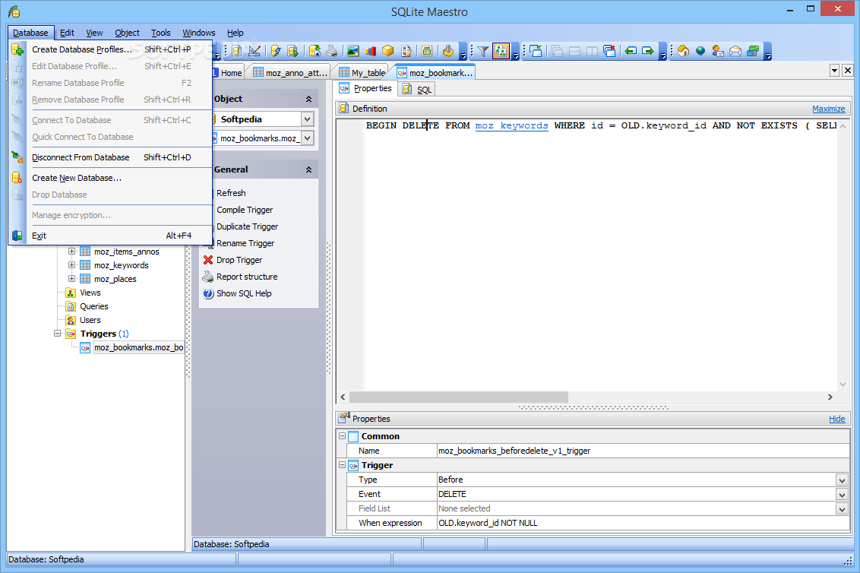Open the picture viewer toolbar icon
Image resolution: width=860 pixels, height=573 pixels.
coord(353,51)
